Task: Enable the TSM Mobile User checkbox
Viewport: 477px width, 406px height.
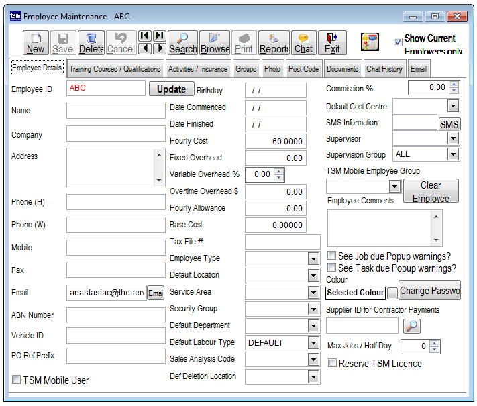Action: pos(17,380)
